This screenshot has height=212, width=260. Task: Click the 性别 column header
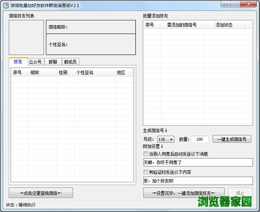66,73
